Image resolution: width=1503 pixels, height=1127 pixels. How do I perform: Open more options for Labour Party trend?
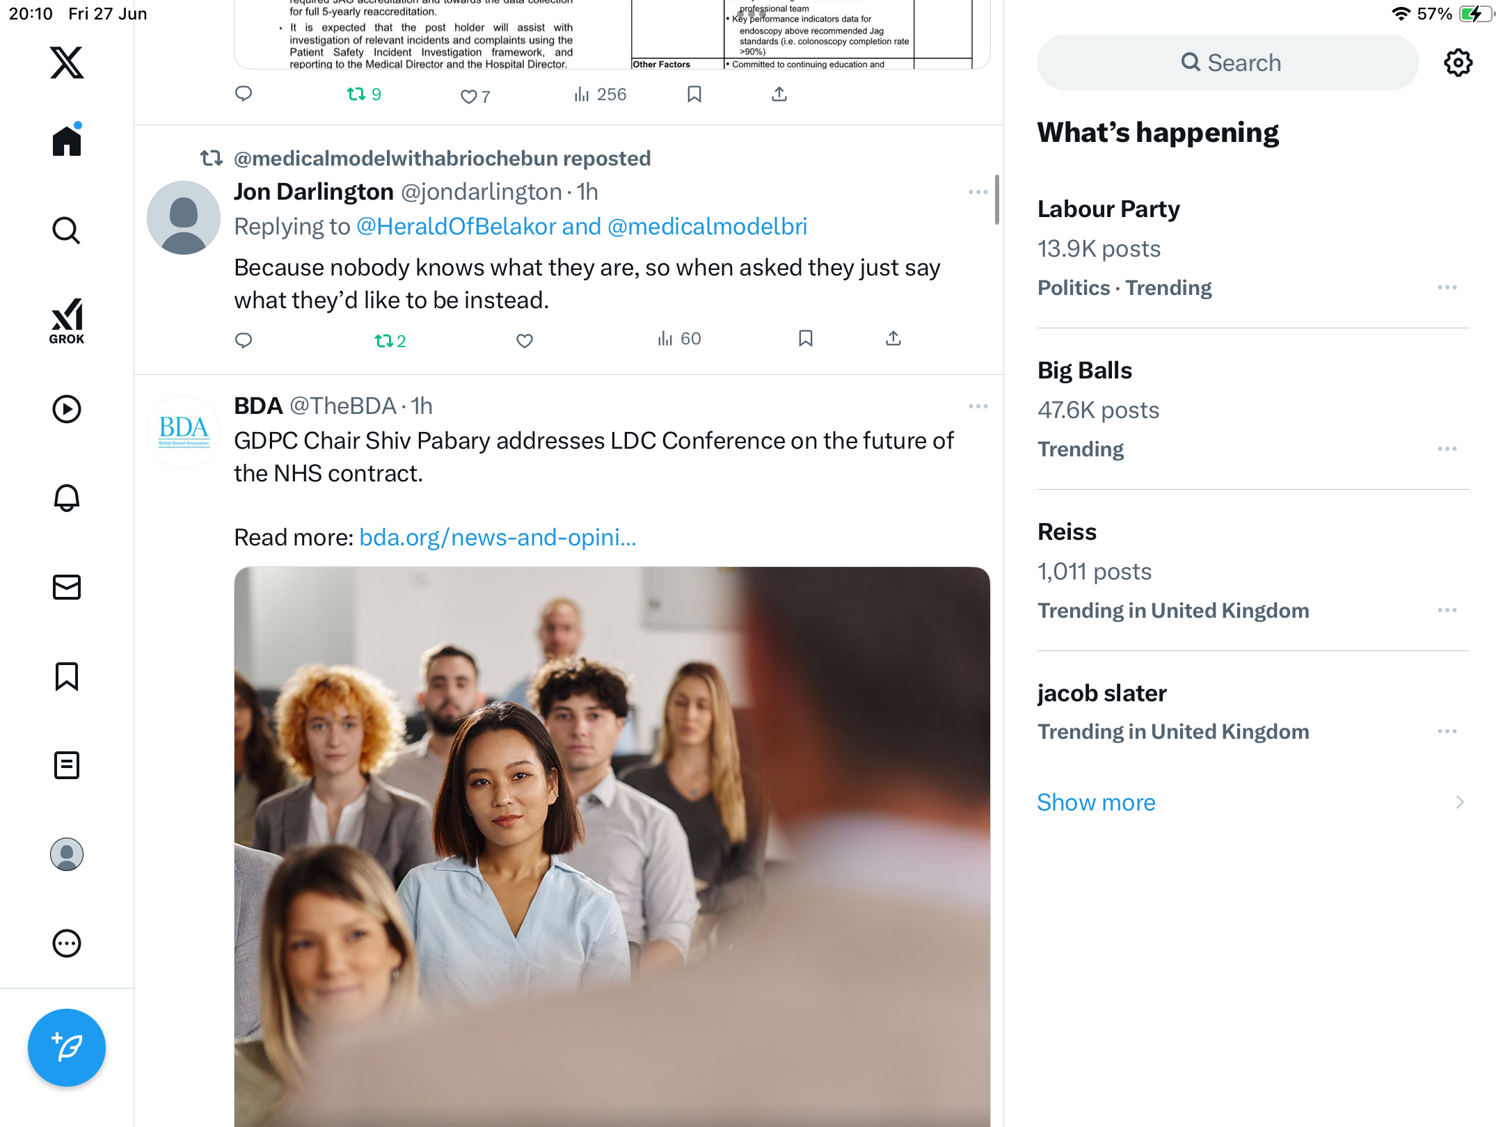pos(1447,287)
